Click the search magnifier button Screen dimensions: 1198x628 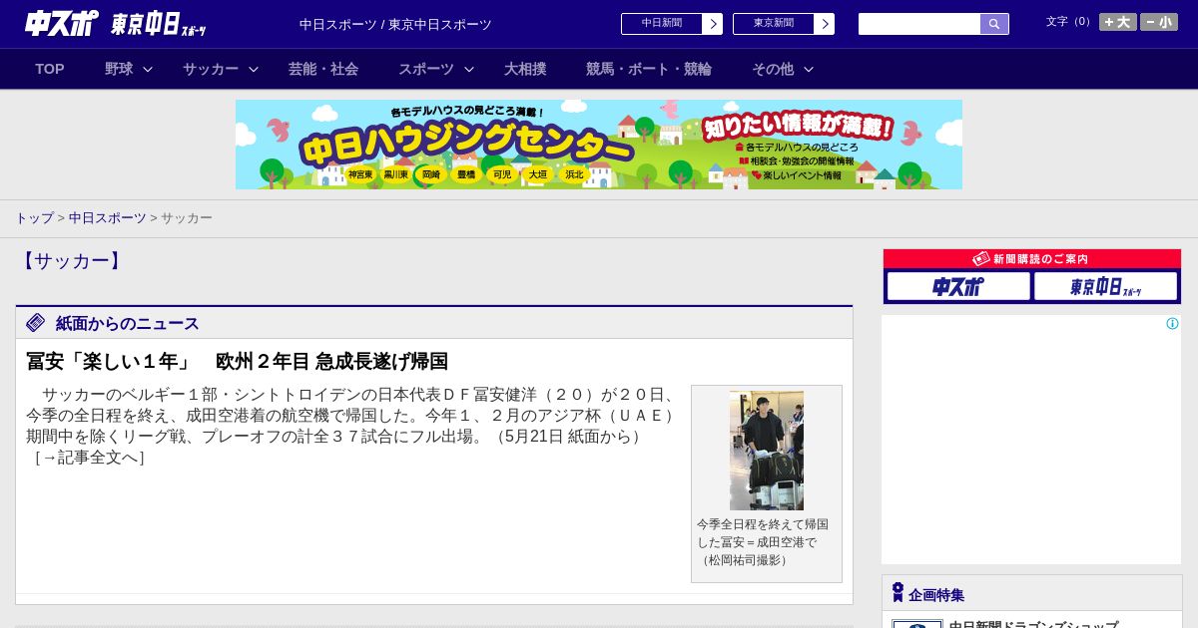click(994, 24)
